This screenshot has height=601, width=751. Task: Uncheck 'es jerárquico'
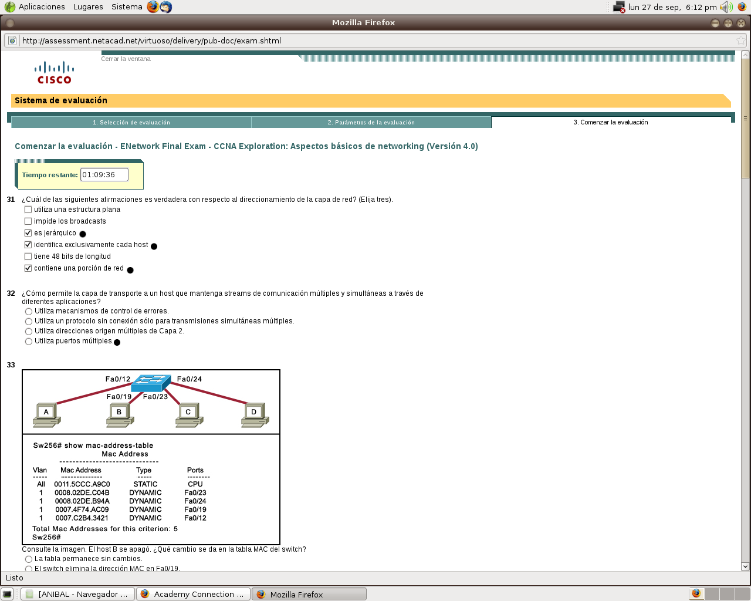coord(28,233)
